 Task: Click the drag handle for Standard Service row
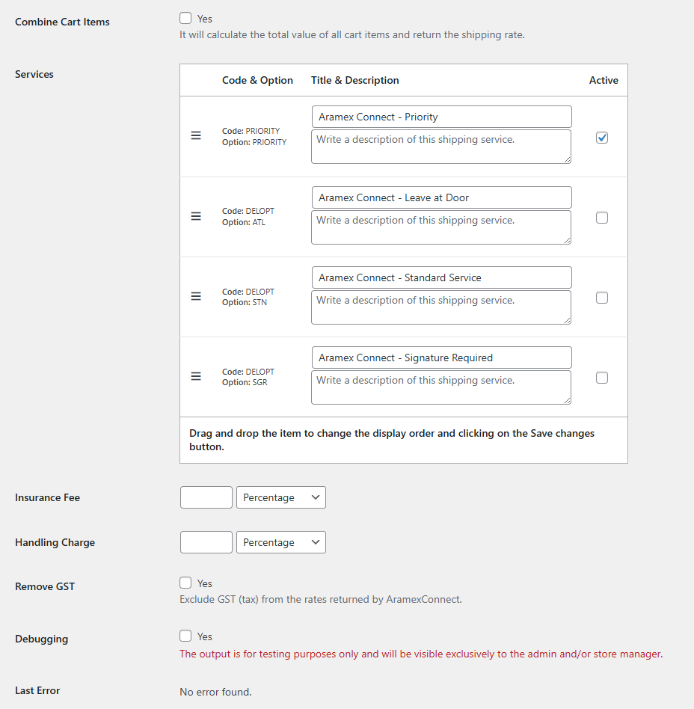click(x=196, y=296)
